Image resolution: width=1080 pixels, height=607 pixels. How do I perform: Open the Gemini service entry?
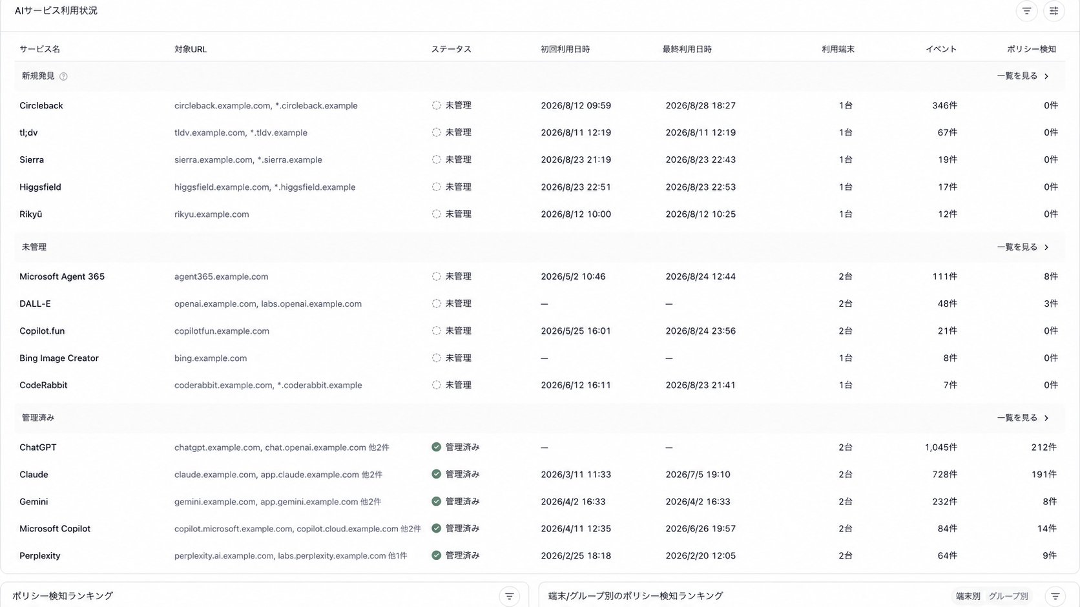[34, 501]
